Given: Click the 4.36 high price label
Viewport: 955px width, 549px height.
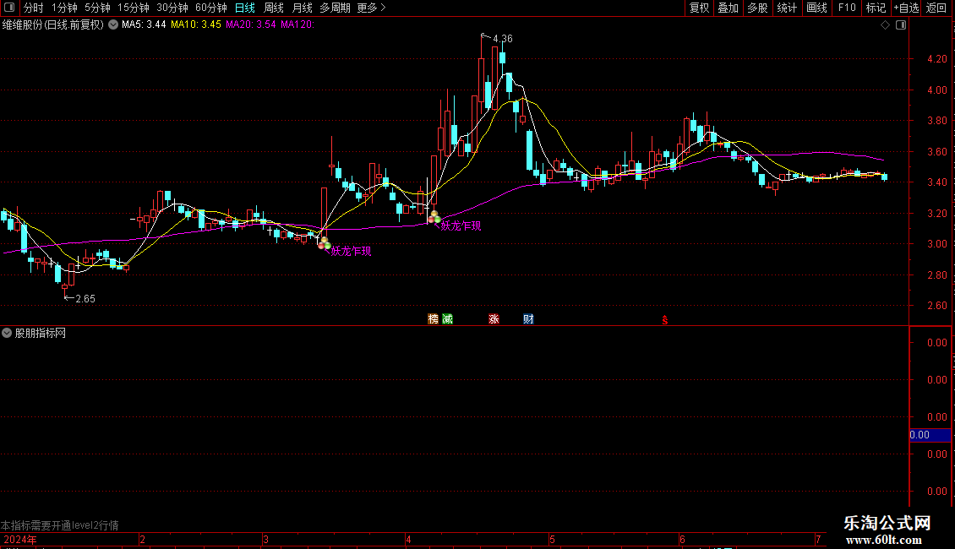Looking at the screenshot, I should pos(503,39).
